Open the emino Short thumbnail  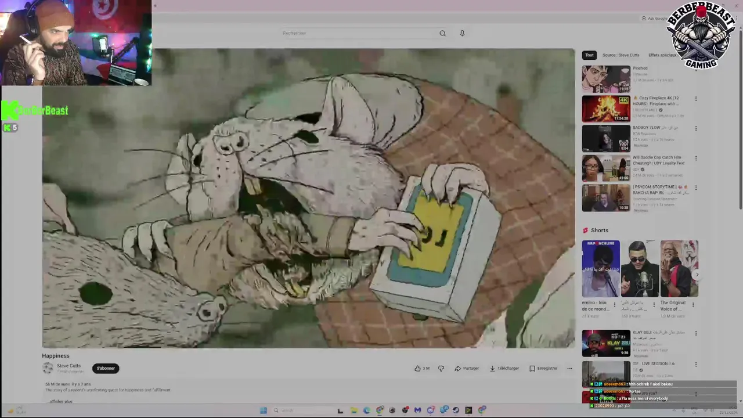tap(601, 269)
